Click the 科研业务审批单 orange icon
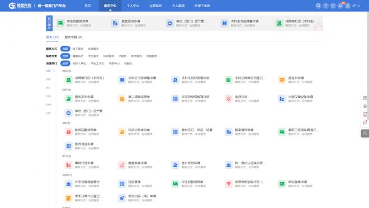369x208 pixels. pyautogui.click(x=122, y=132)
